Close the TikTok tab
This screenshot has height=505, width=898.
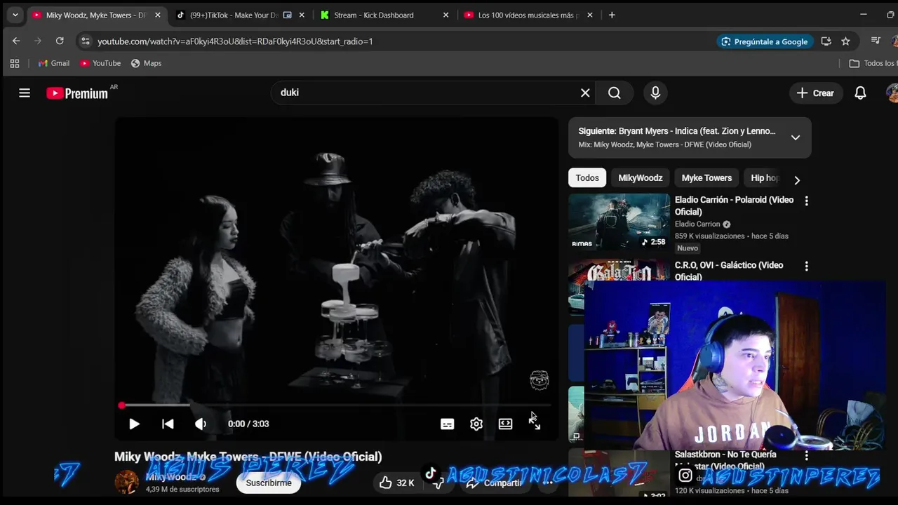click(x=302, y=15)
